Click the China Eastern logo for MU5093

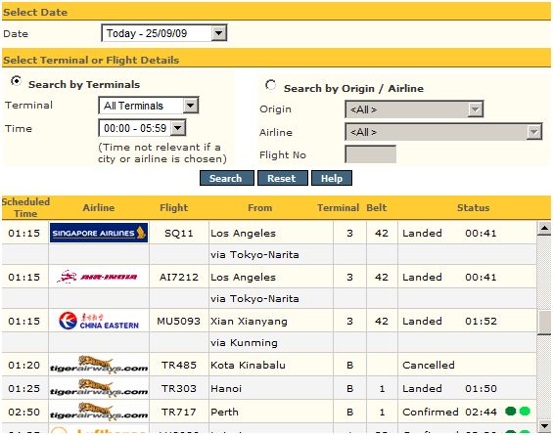click(x=99, y=321)
